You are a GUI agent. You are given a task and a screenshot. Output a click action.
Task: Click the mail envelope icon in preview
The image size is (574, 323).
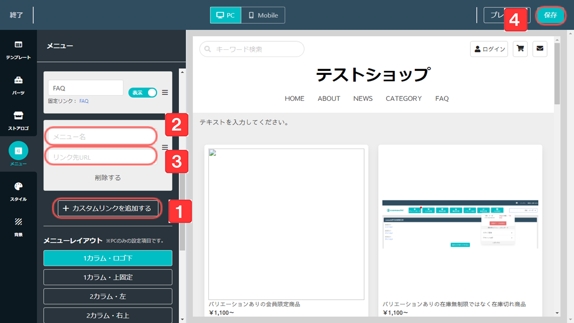(x=539, y=49)
